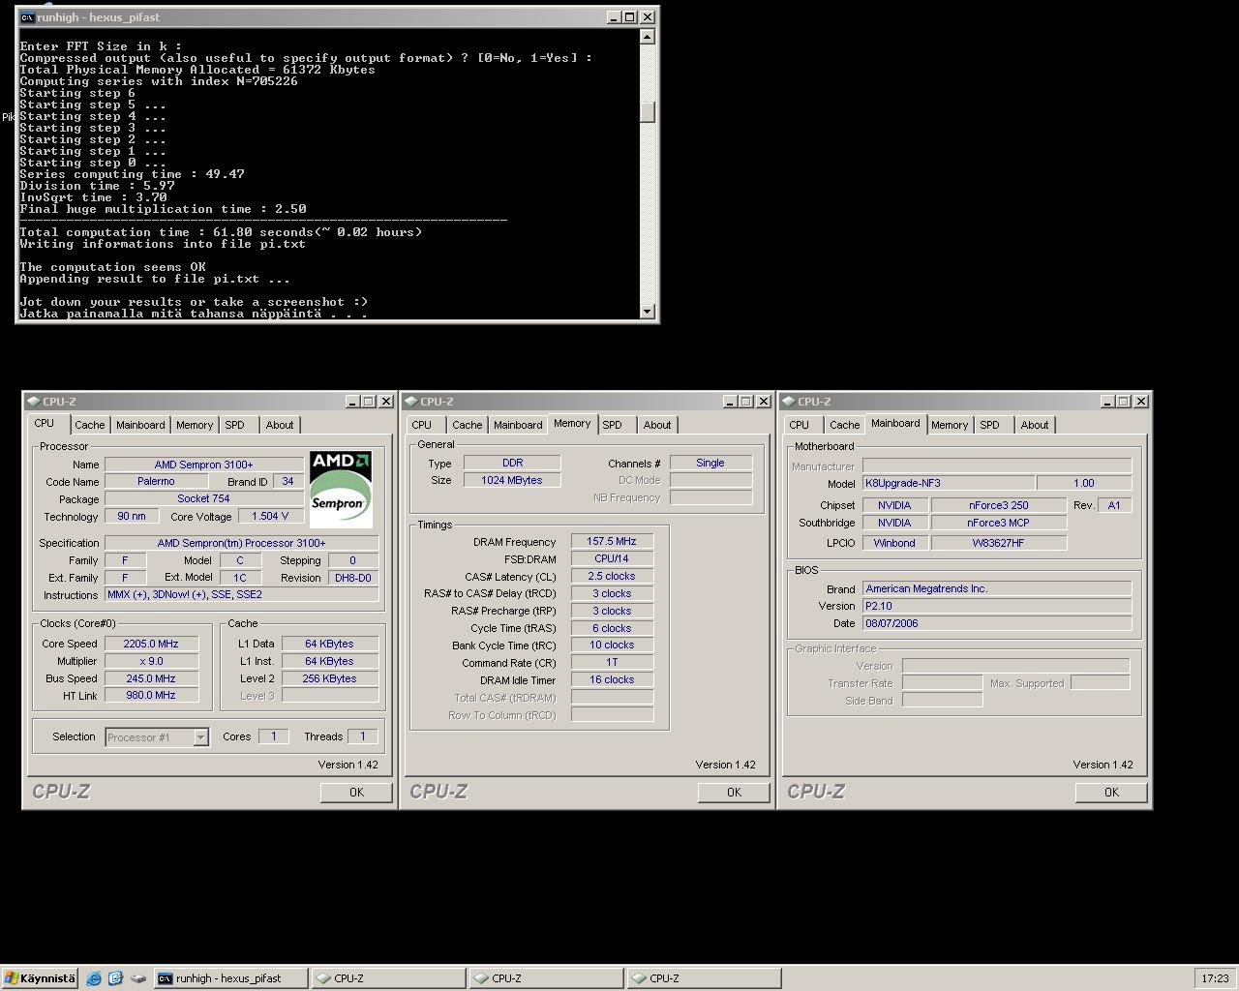Click the Memory CPU-Z window title icon

pos(410,402)
